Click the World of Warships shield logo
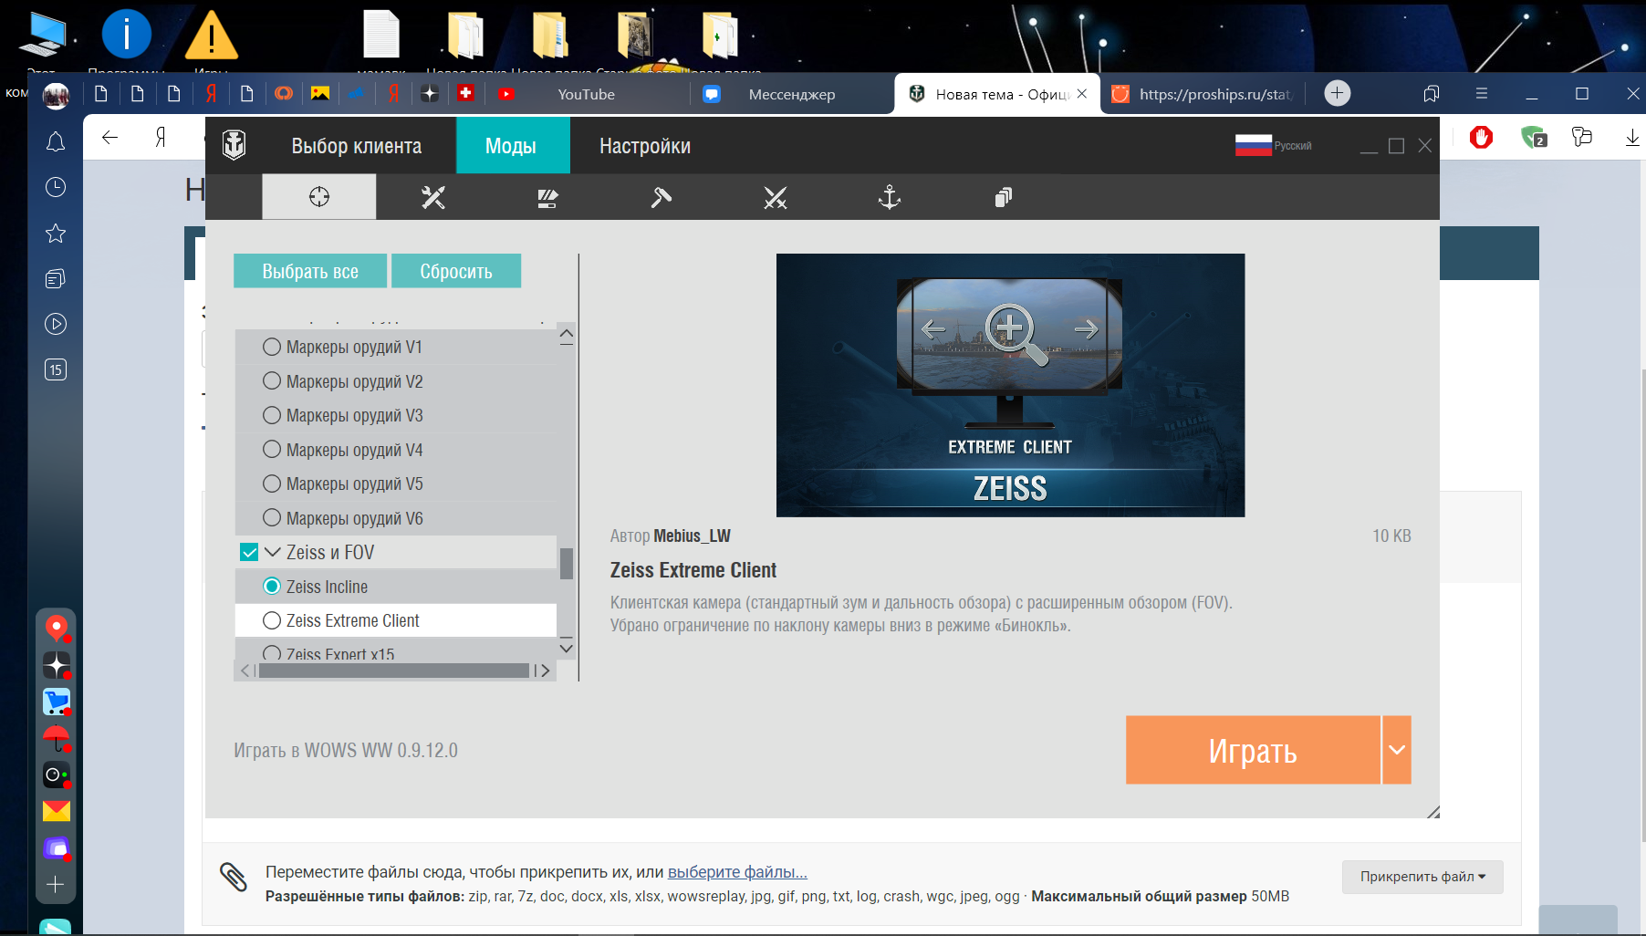1646x936 pixels. tap(234, 145)
